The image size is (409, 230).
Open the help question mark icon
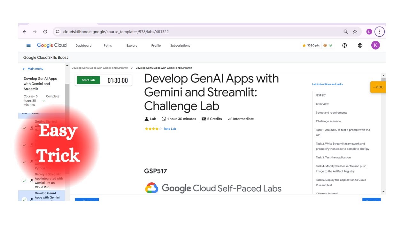pyautogui.click(x=344, y=45)
